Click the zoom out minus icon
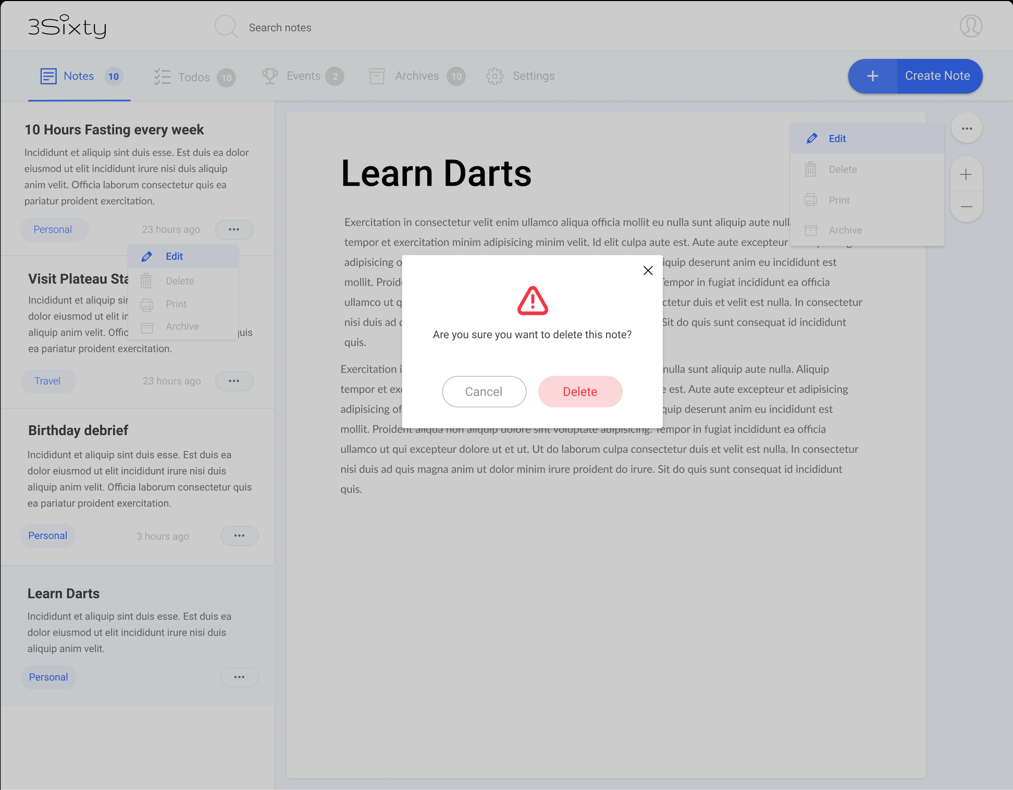The width and height of the screenshot is (1013, 790). point(966,207)
